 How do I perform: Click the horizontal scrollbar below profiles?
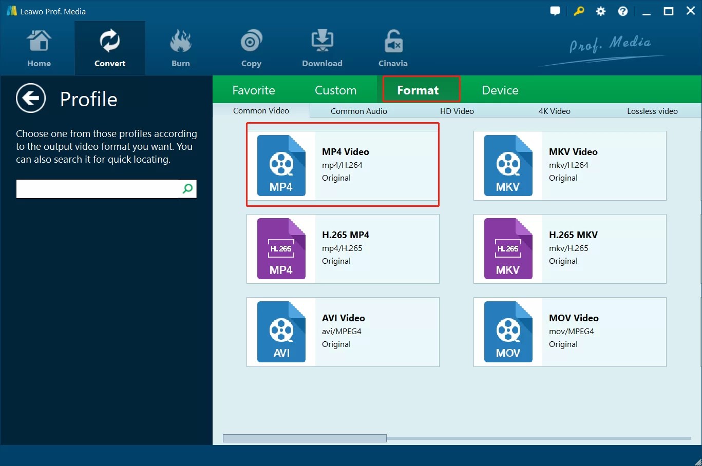[x=304, y=437]
